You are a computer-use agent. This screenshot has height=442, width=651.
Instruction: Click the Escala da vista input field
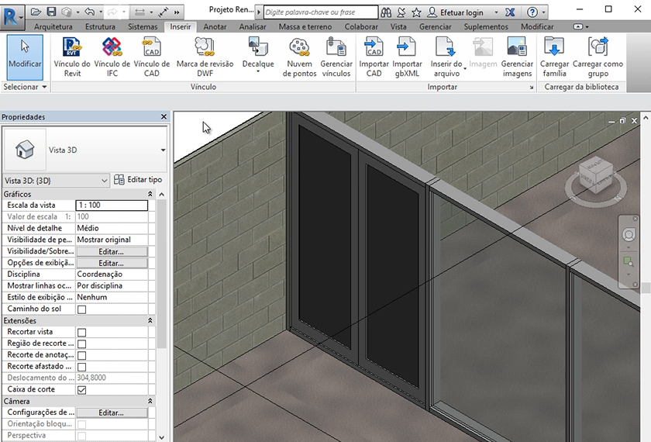point(111,205)
